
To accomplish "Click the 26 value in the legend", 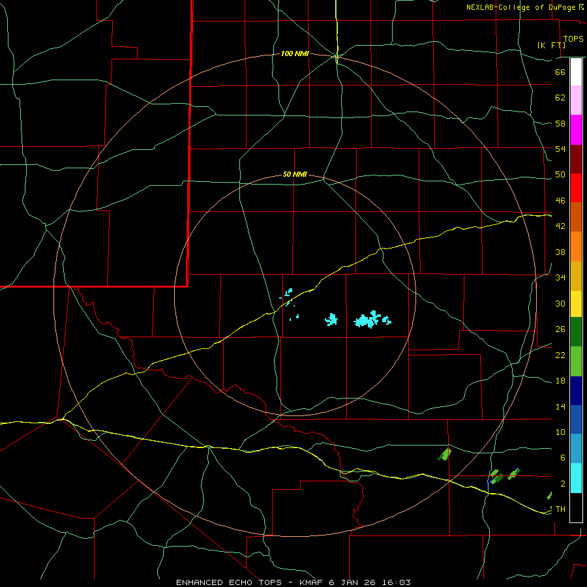I will [560, 329].
